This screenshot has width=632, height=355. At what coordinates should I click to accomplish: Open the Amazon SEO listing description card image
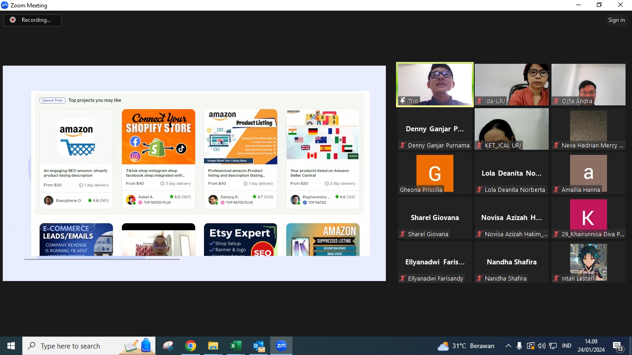(76, 137)
